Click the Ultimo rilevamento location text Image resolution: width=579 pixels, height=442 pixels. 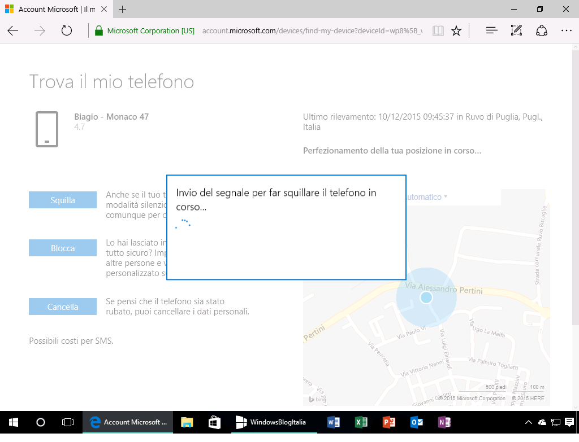(x=423, y=122)
